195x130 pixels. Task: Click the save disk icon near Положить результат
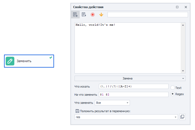77,111
